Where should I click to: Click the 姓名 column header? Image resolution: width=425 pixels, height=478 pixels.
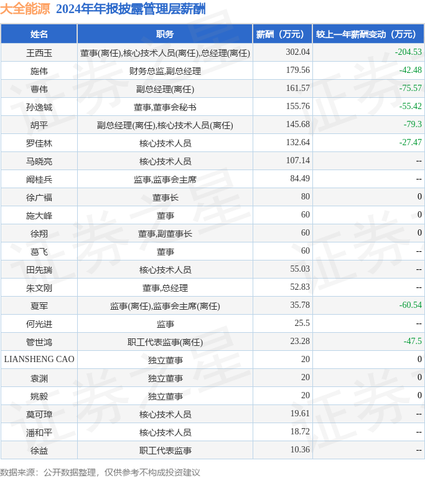39,34
